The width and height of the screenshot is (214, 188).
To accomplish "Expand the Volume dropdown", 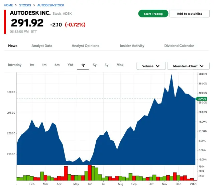I will click(151, 66).
